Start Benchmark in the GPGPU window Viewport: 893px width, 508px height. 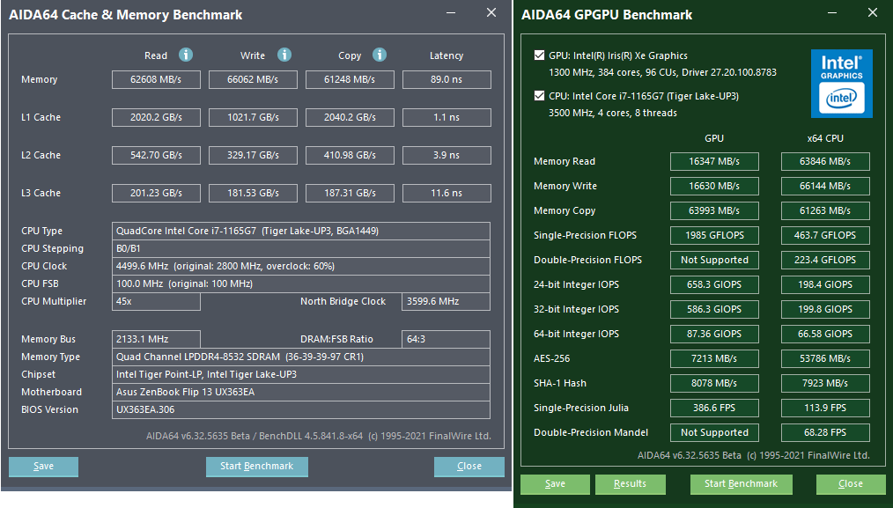(x=741, y=483)
